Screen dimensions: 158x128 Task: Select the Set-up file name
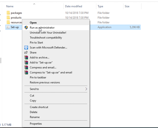[x=15, y=27]
